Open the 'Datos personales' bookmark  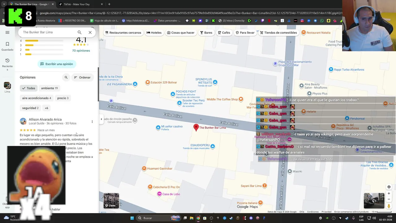click(167, 21)
